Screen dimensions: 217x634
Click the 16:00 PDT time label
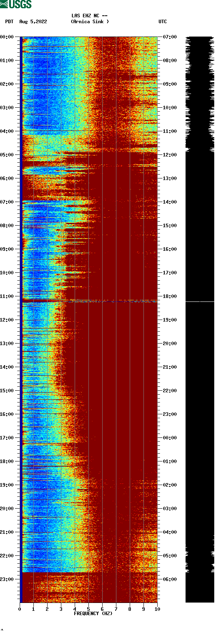click(7, 414)
